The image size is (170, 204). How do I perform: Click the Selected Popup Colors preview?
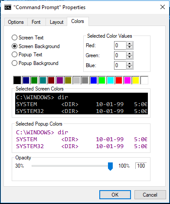point(82,139)
